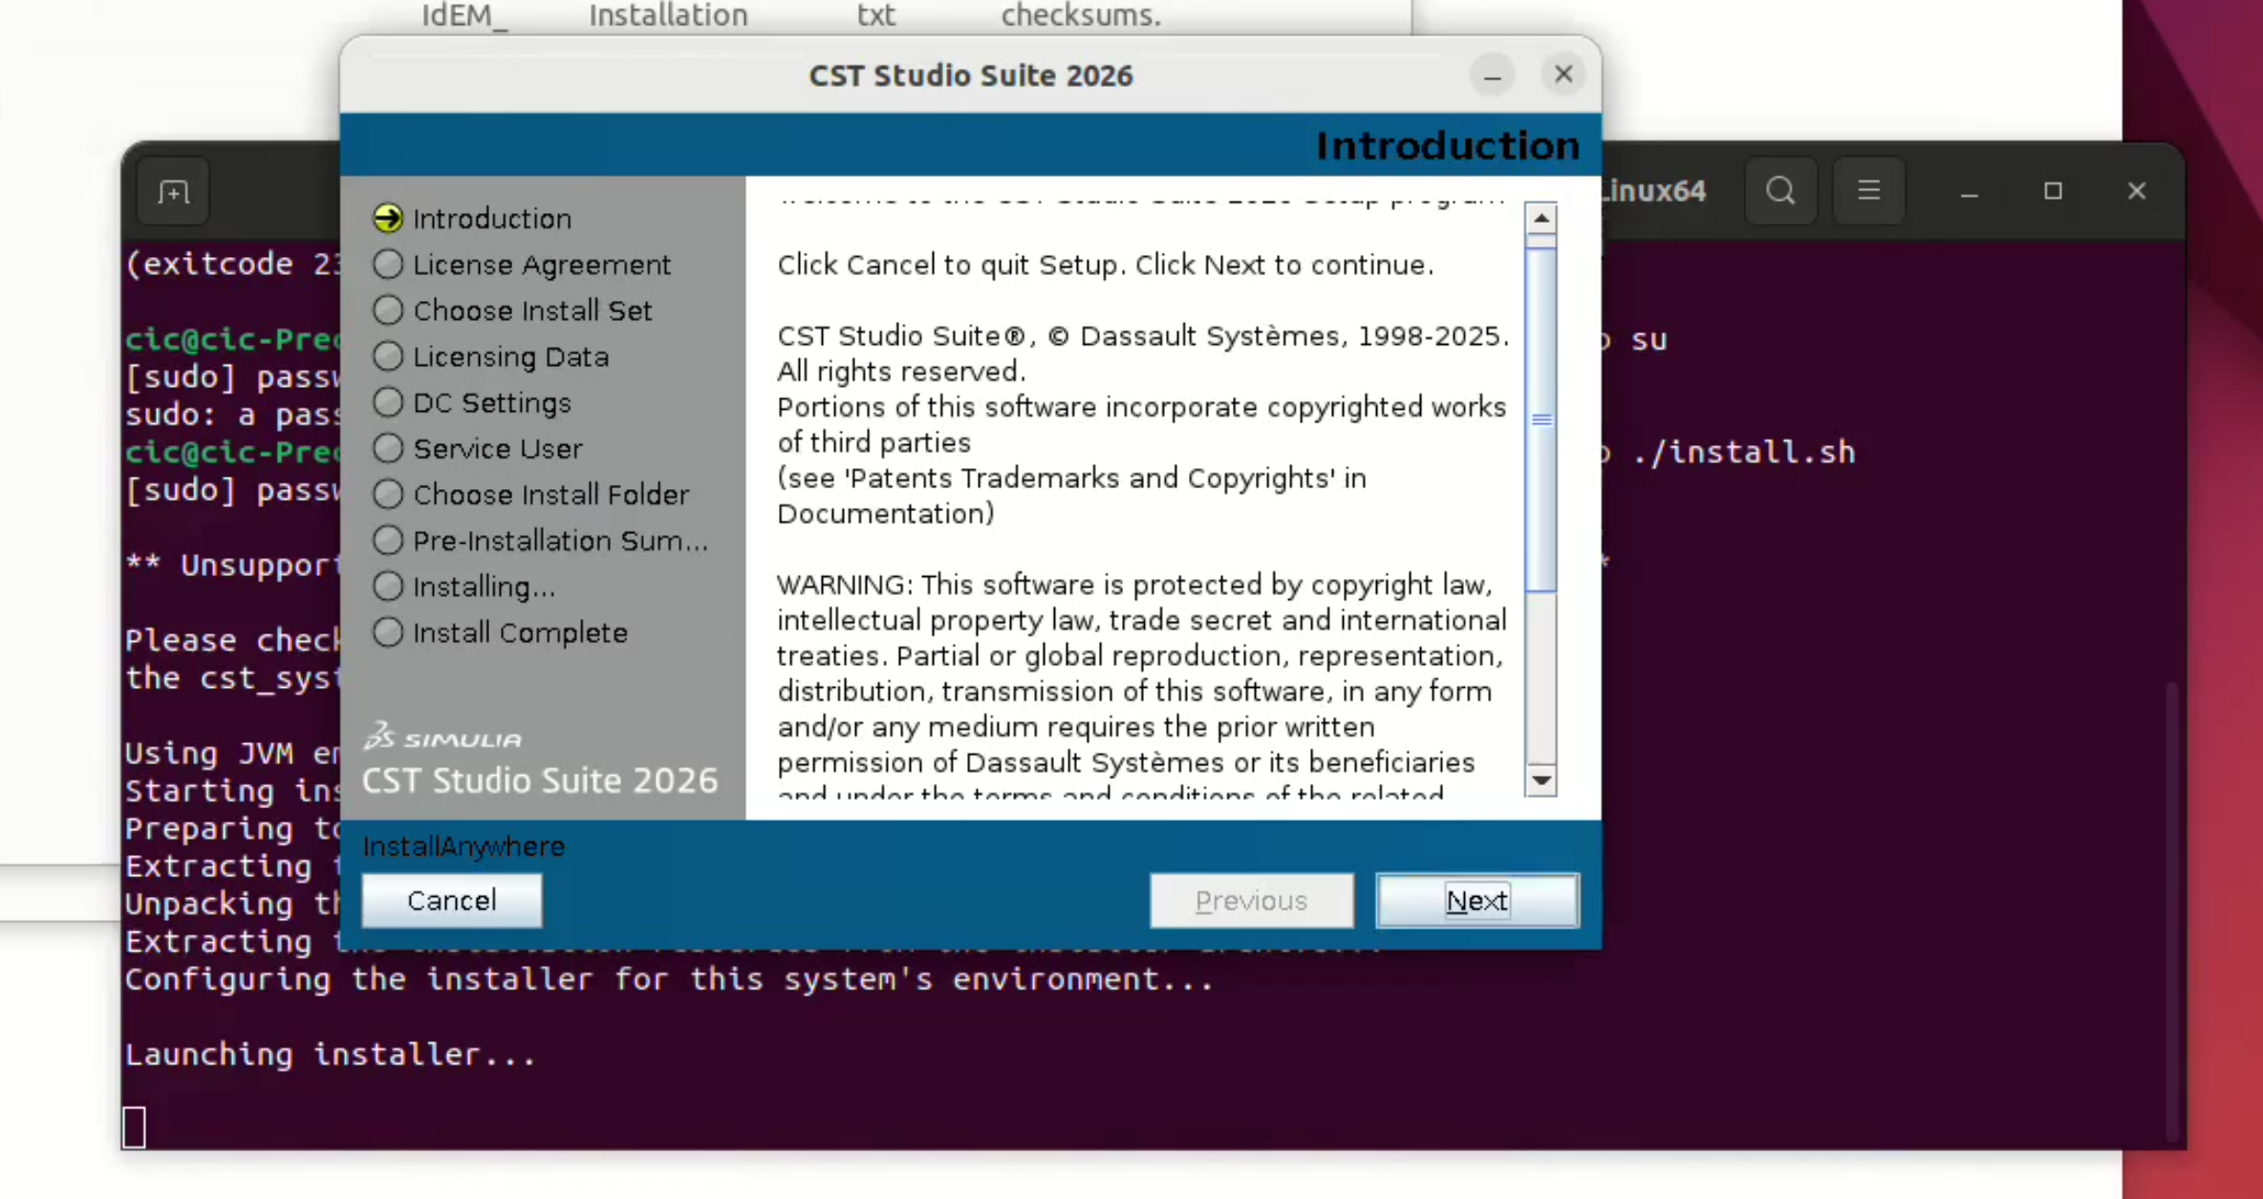Click the 'Installing...' step label

pos(484,587)
